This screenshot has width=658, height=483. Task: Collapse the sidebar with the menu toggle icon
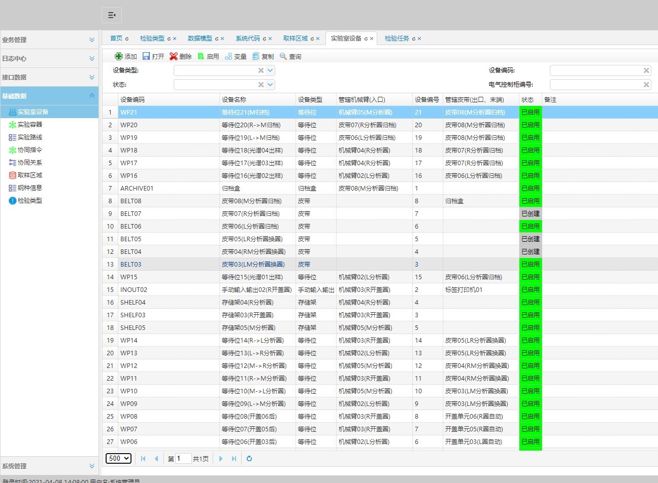pyautogui.click(x=112, y=15)
